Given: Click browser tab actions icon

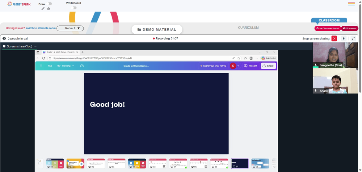Looking at the screenshot, I should (38, 52).
